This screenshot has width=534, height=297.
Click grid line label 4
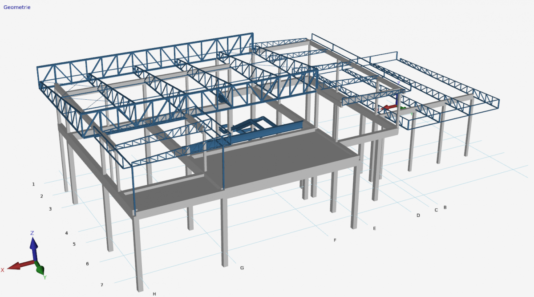[x=66, y=233]
